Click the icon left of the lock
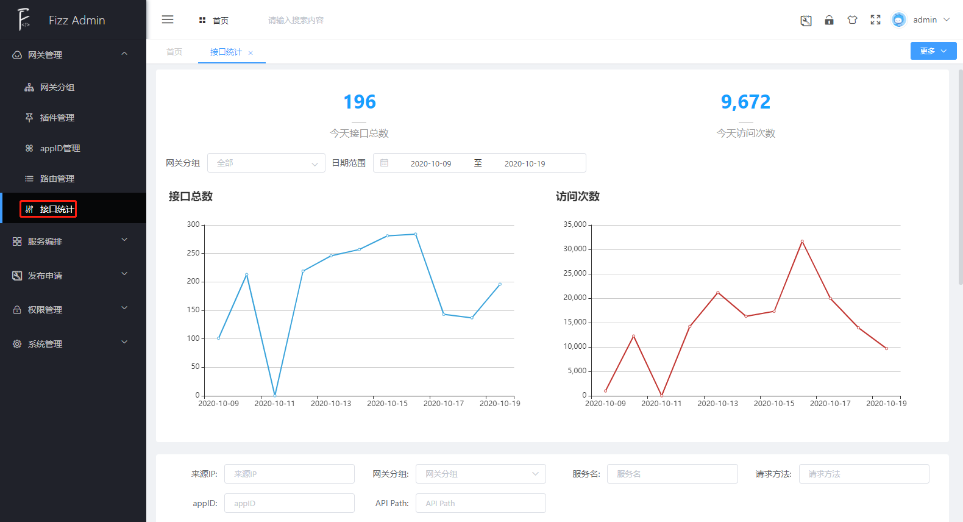This screenshot has width=963, height=522. (806, 21)
